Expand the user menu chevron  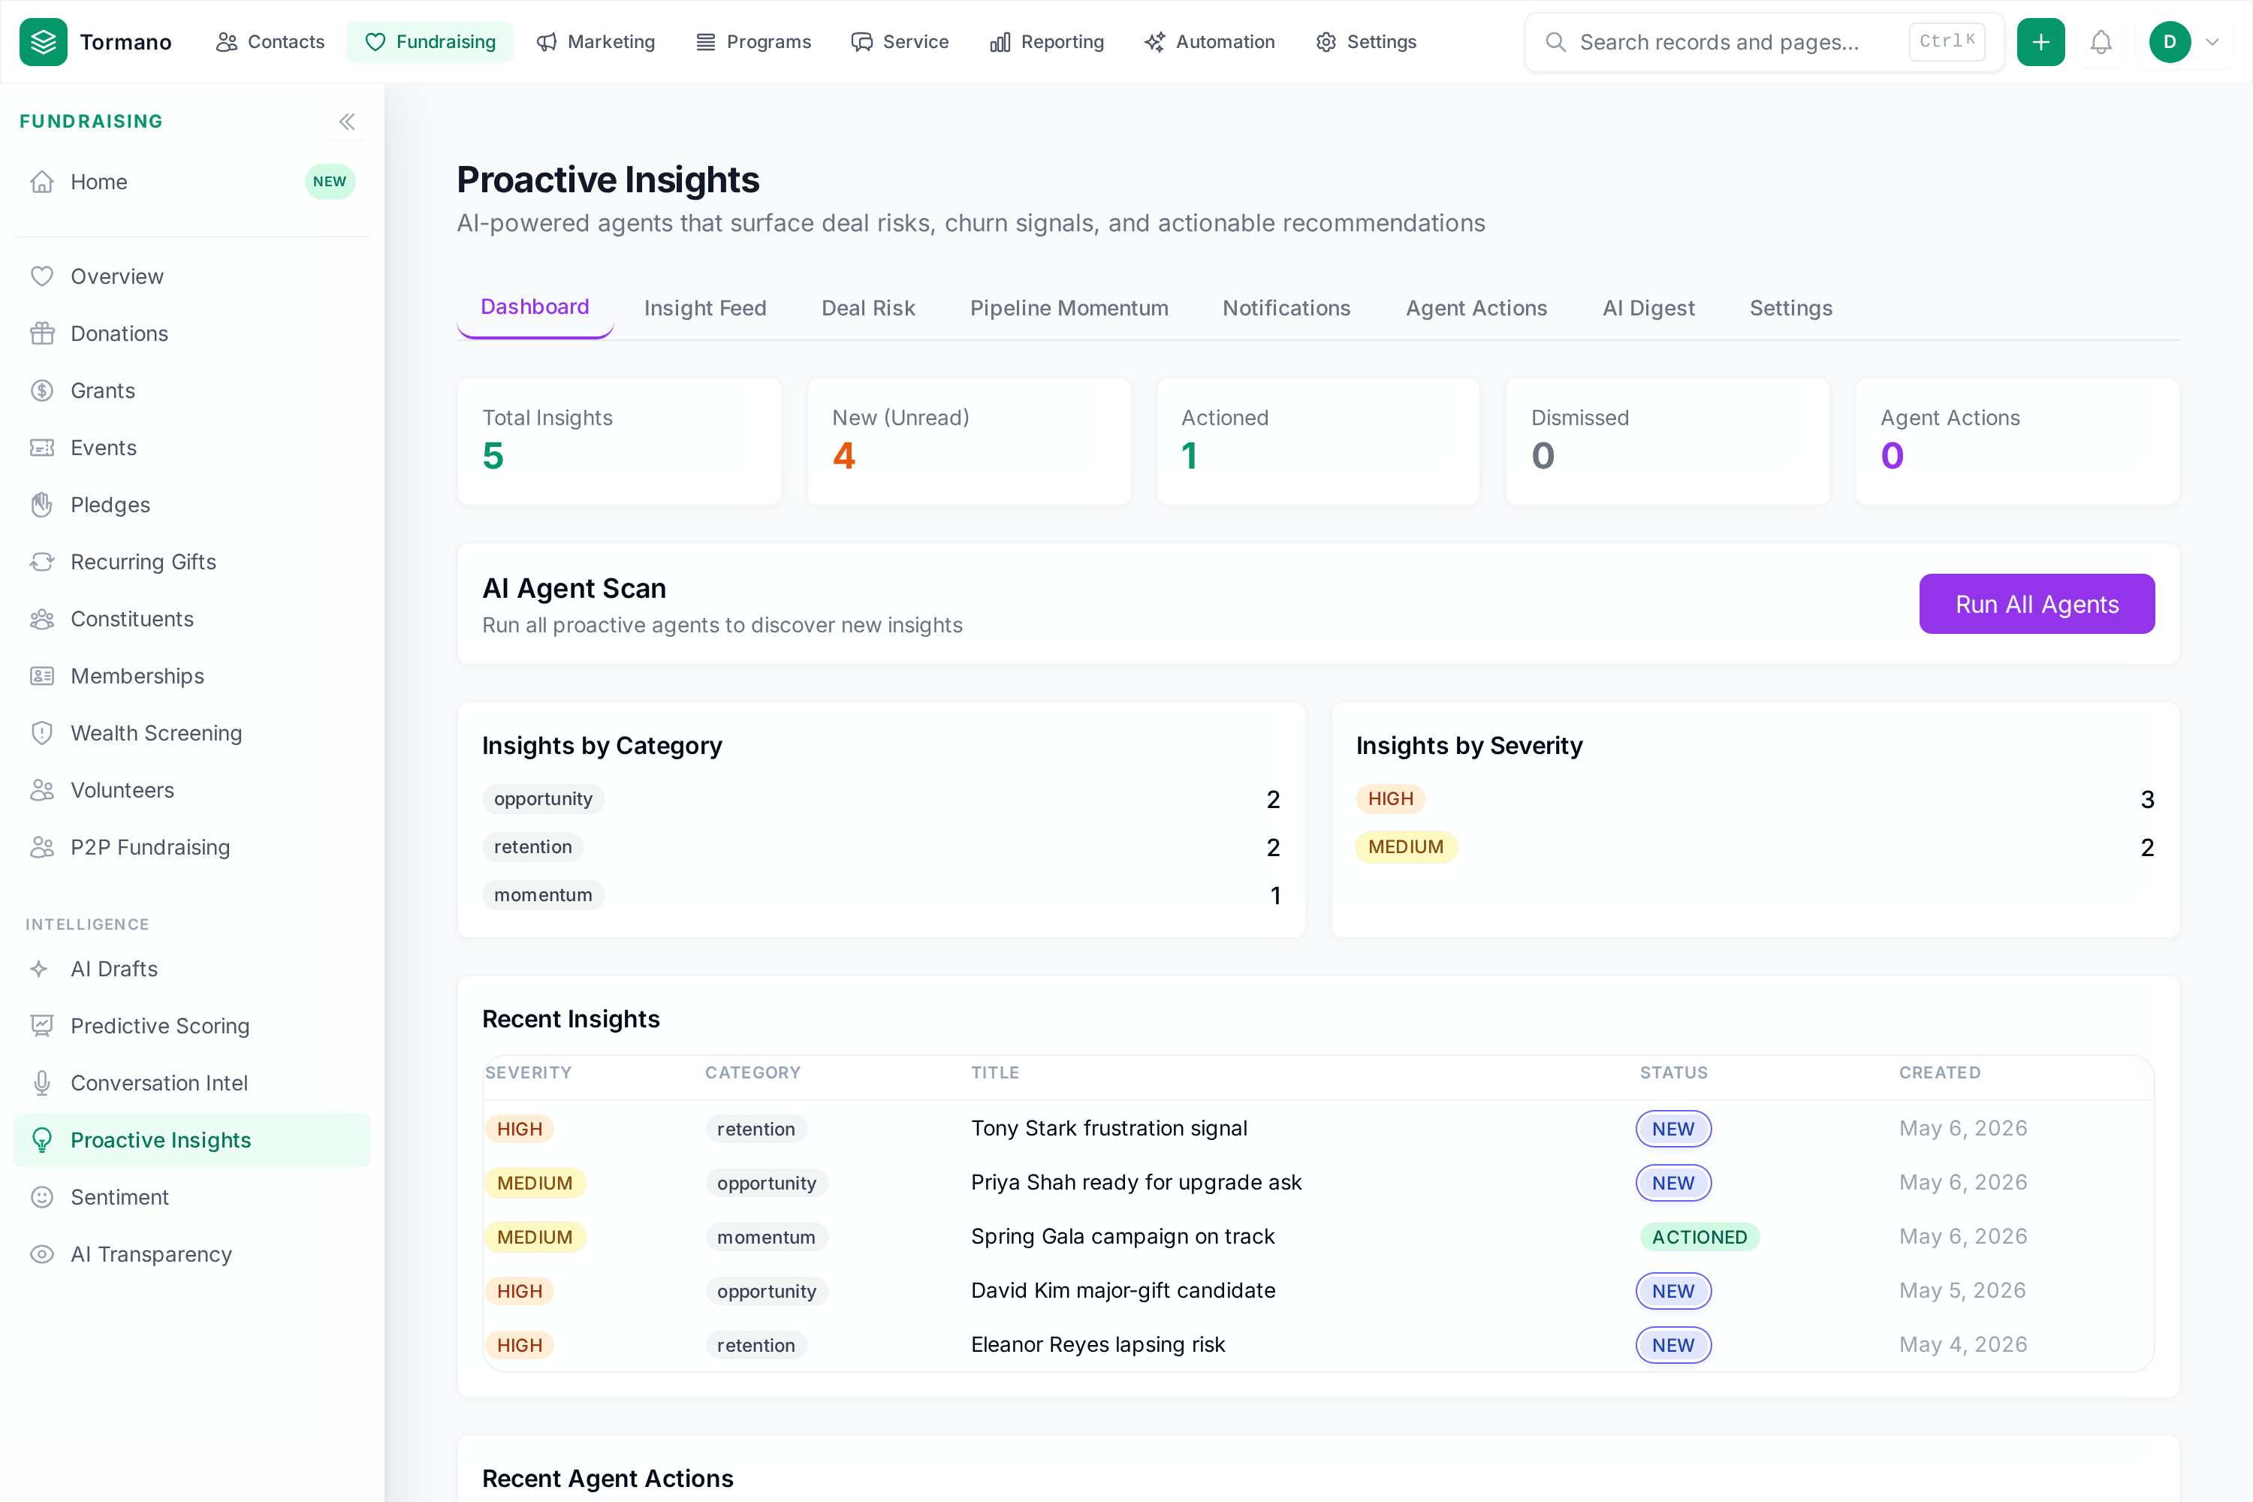[x=2212, y=42]
